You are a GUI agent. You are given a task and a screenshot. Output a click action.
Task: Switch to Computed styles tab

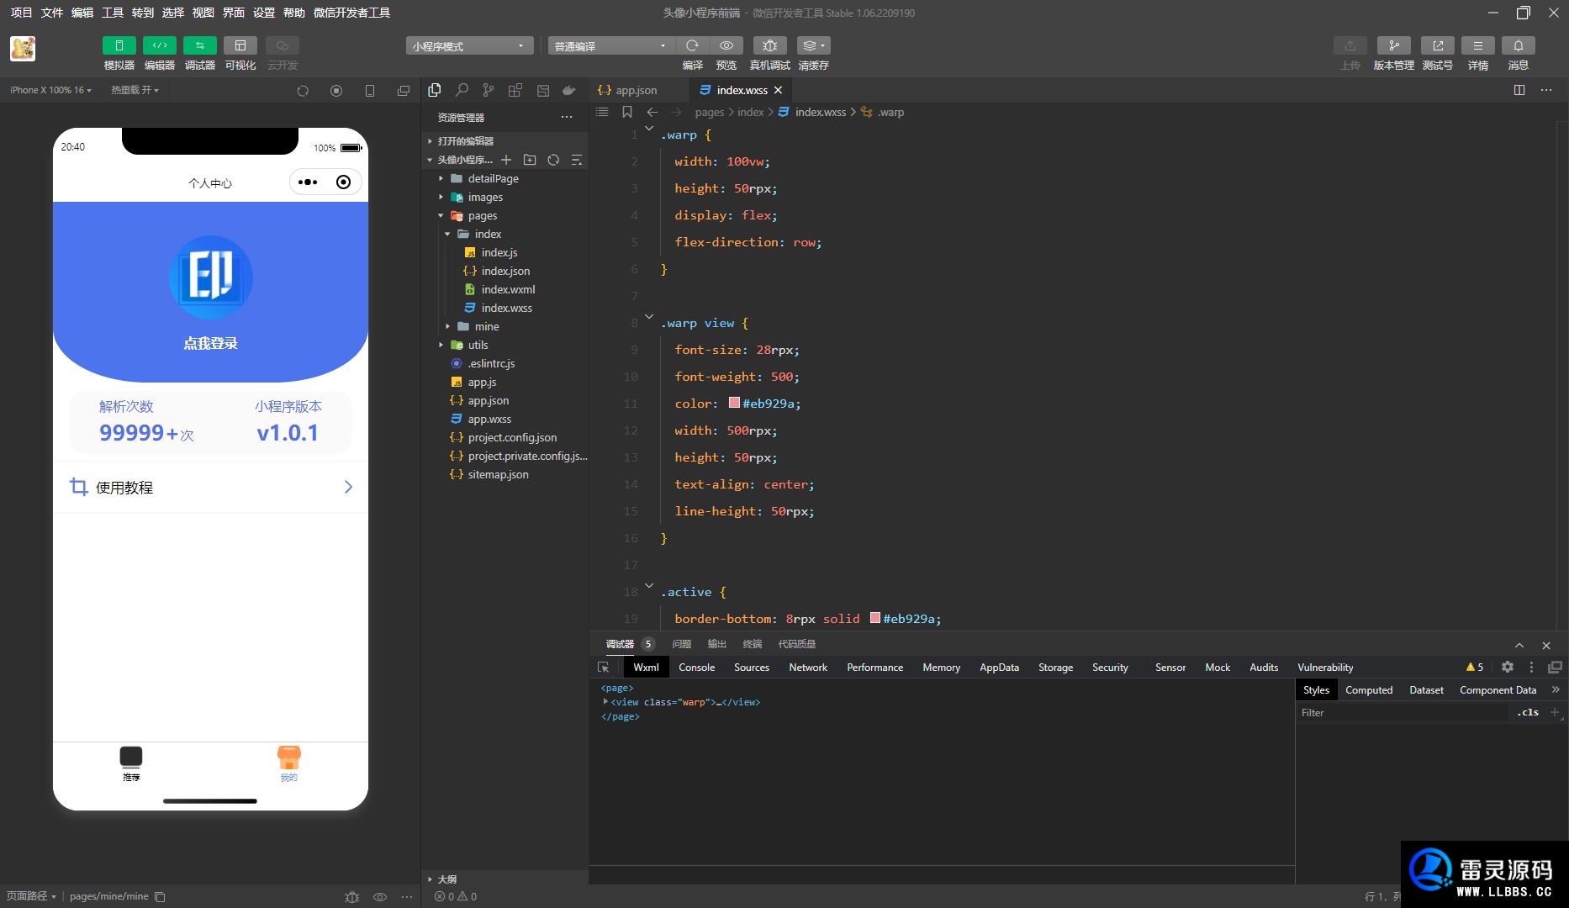[1369, 689]
